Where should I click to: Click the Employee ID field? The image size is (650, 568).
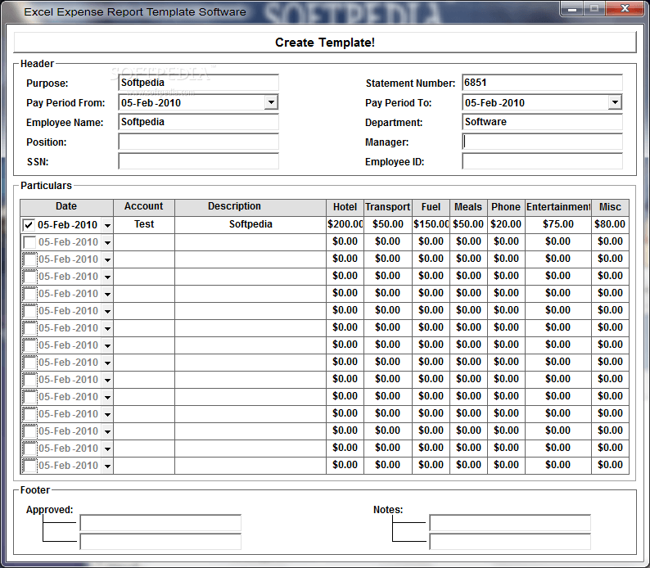pyautogui.click(x=541, y=161)
